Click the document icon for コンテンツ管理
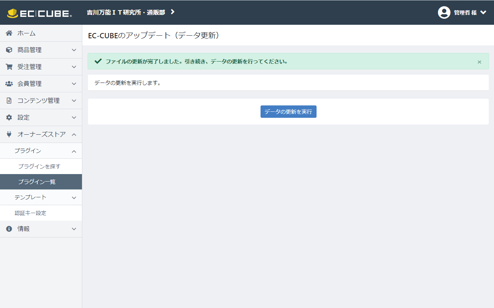 [9, 101]
